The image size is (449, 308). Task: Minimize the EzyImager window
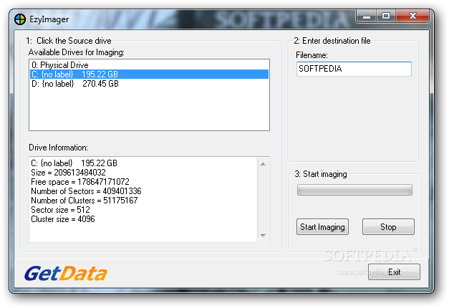click(x=366, y=16)
